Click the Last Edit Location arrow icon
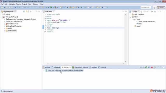This screenshot has height=93, width=166. pos(97,7)
